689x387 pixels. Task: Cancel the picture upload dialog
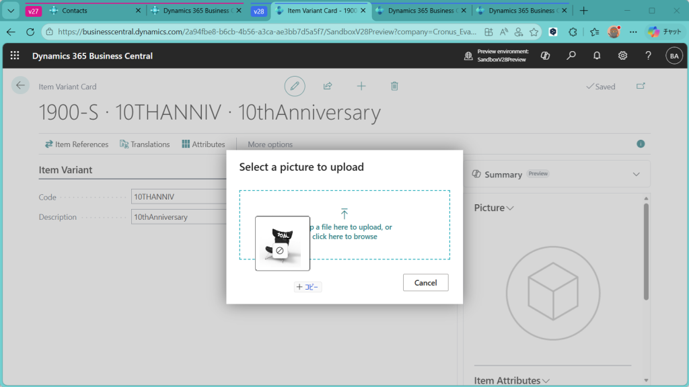point(425,283)
